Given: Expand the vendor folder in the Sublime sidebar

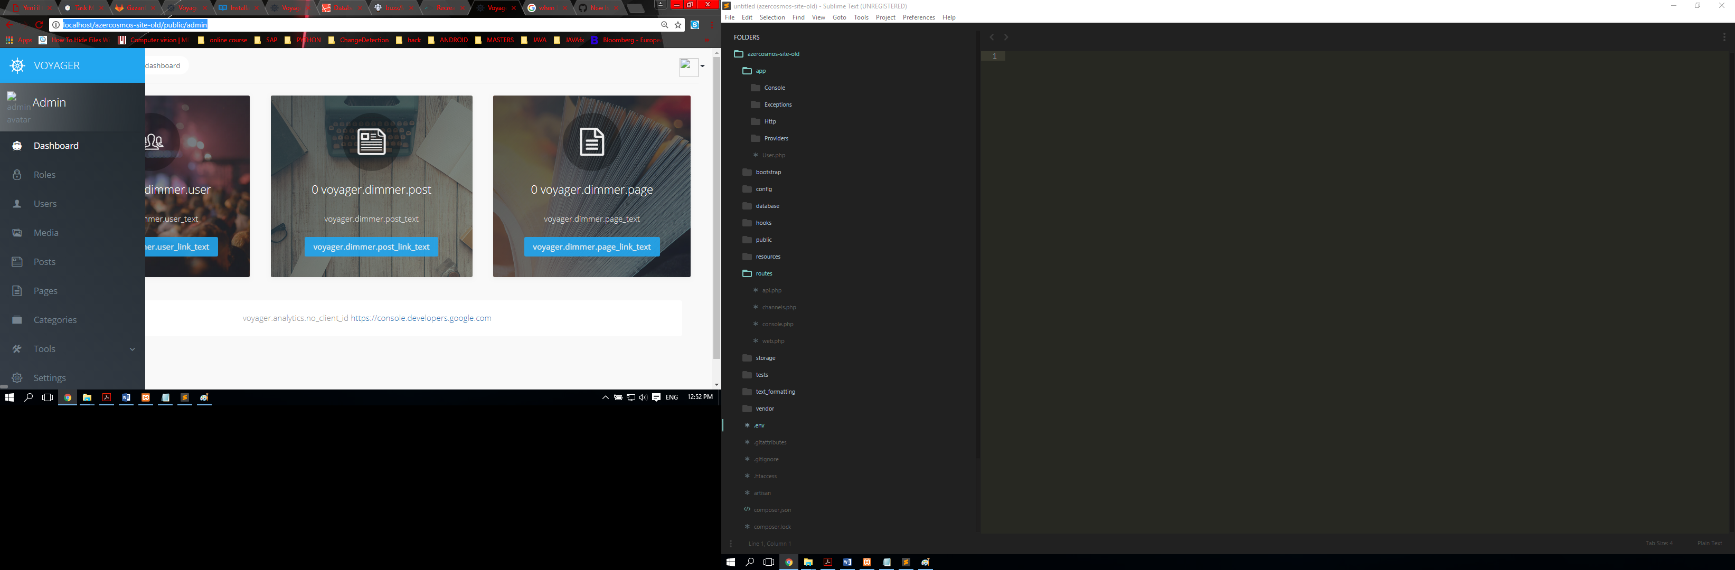Looking at the screenshot, I should coord(747,408).
